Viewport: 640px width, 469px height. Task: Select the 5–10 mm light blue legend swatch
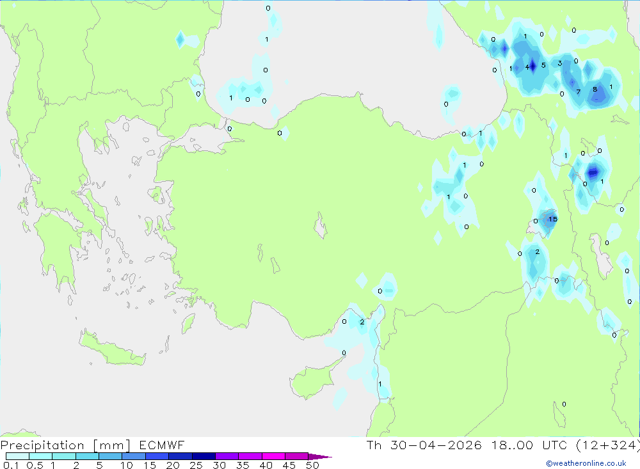[111, 456]
